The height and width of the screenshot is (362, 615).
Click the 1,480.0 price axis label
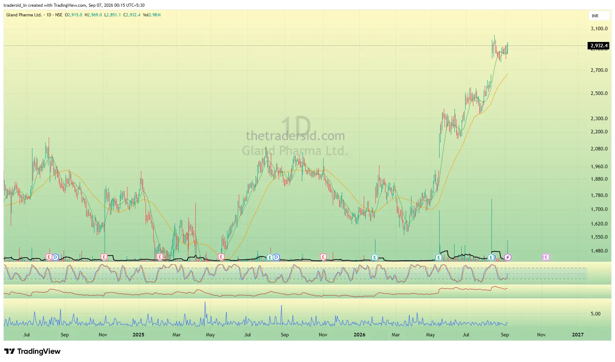pyautogui.click(x=599, y=251)
